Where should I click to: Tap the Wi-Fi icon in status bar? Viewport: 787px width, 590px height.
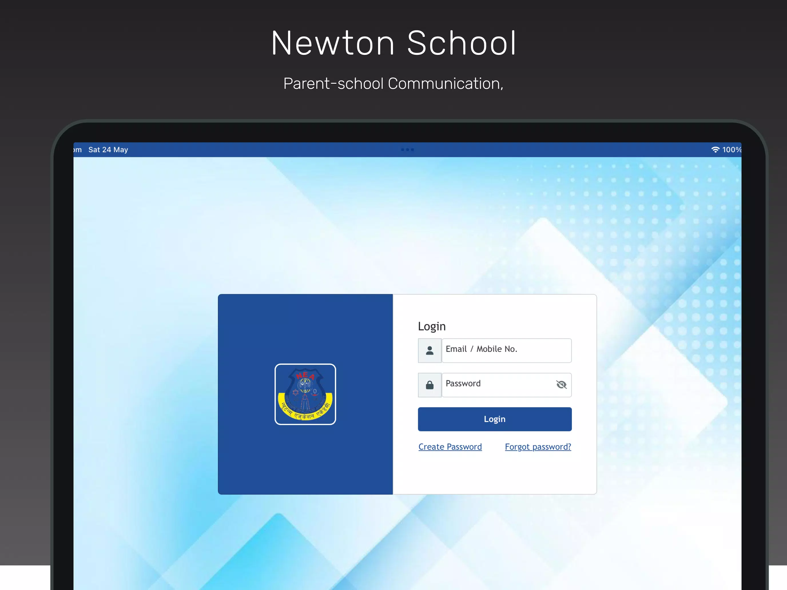(x=715, y=150)
